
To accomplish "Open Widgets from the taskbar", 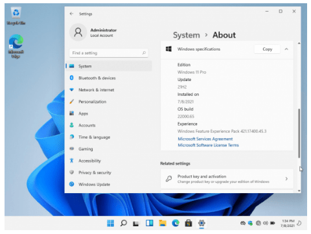I will 150,223.
